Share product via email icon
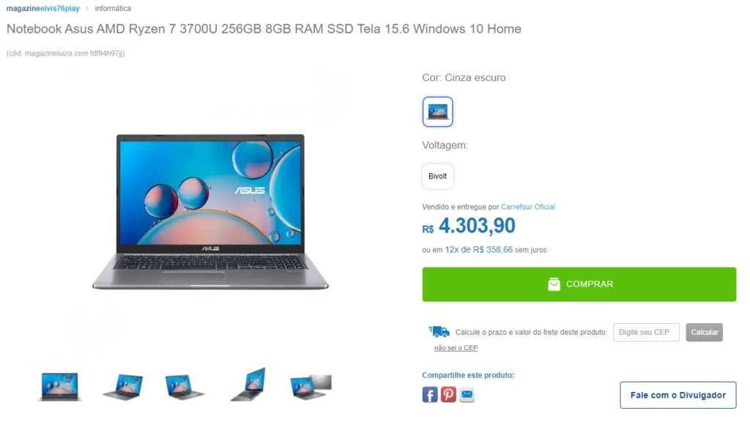The width and height of the screenshot is (750, 427). [x=467, y=395]
